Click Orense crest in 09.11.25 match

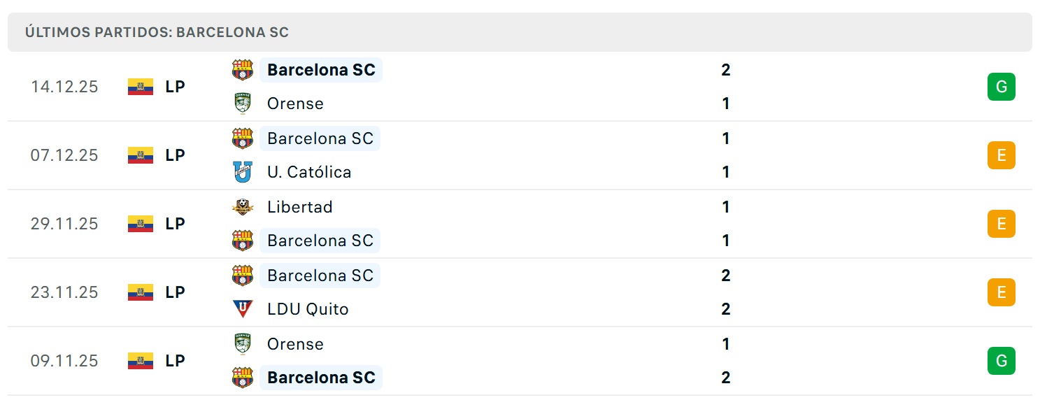point(242,344)
